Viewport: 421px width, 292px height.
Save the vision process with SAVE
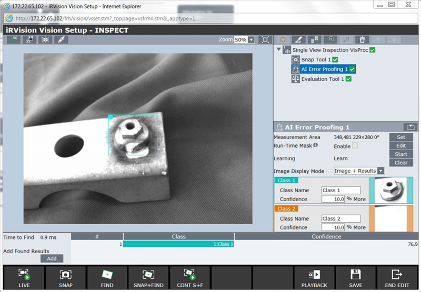pyautogui.click(x=355, y=278)
